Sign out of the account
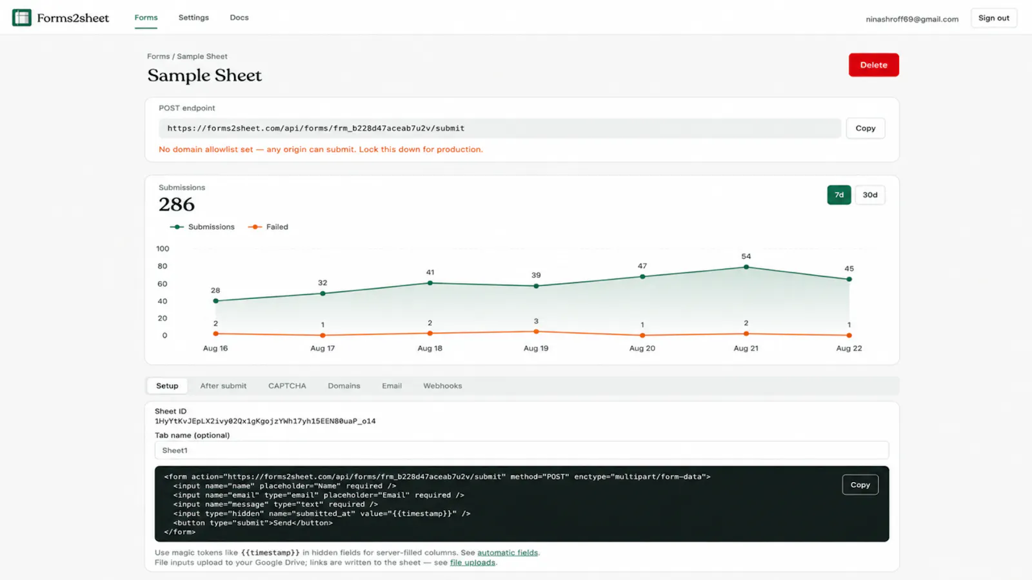 pos(993,18)
